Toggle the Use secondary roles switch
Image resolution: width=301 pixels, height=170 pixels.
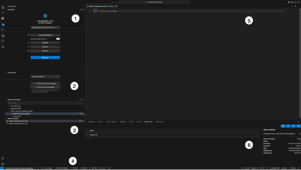click(58, 39)
